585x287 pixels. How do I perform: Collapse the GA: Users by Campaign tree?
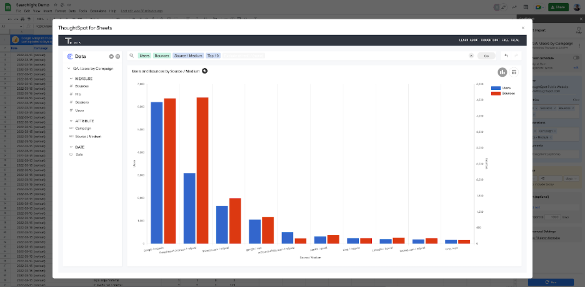69,69
